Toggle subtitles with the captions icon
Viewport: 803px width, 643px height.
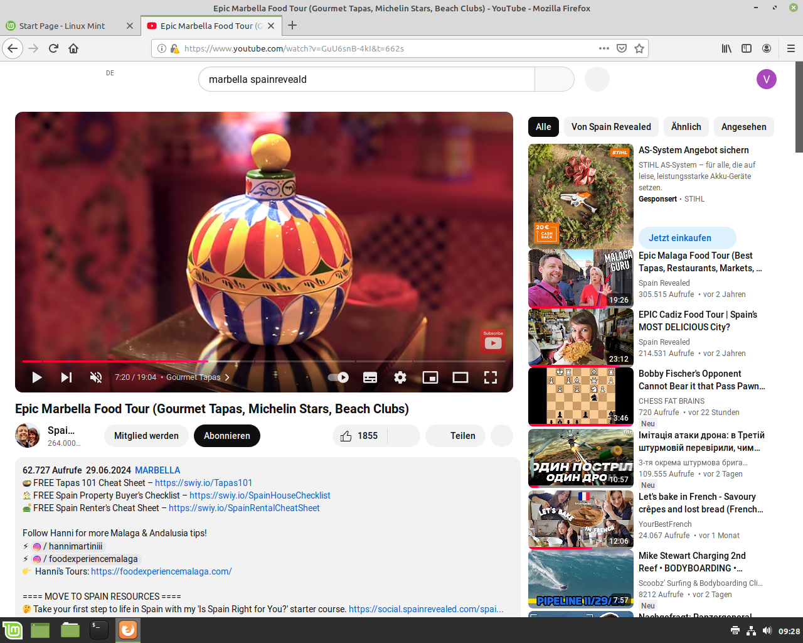[x=370, y=377]
